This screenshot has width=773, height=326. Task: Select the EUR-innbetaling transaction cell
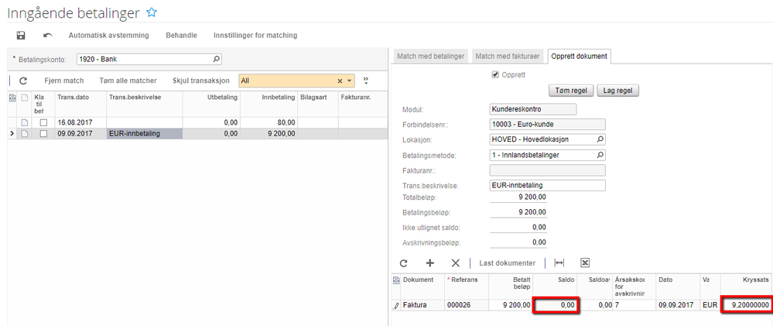point(145,134)
